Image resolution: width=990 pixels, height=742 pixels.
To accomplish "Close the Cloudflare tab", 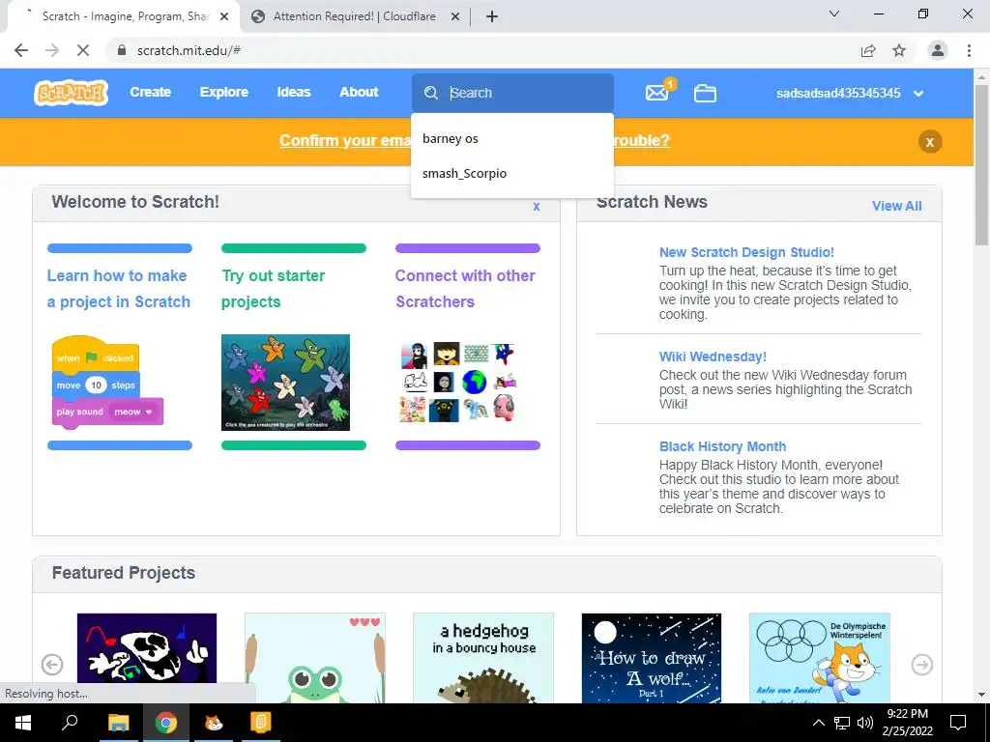I will click(454, 17).
